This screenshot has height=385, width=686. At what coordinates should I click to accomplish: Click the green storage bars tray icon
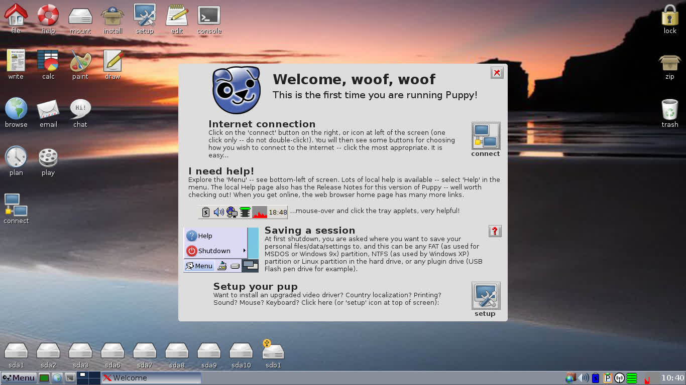click(x=632, y=378)
